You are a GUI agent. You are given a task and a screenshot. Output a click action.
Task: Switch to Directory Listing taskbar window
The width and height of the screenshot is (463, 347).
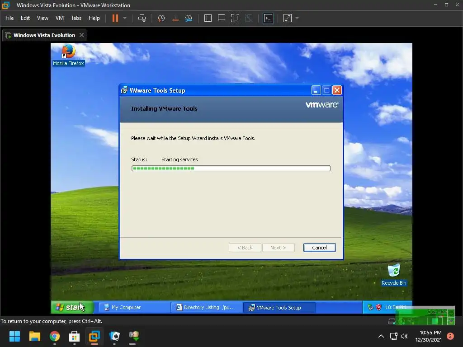(x=207, y=307)
